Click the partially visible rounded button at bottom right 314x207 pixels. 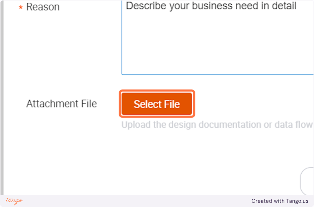308,181
